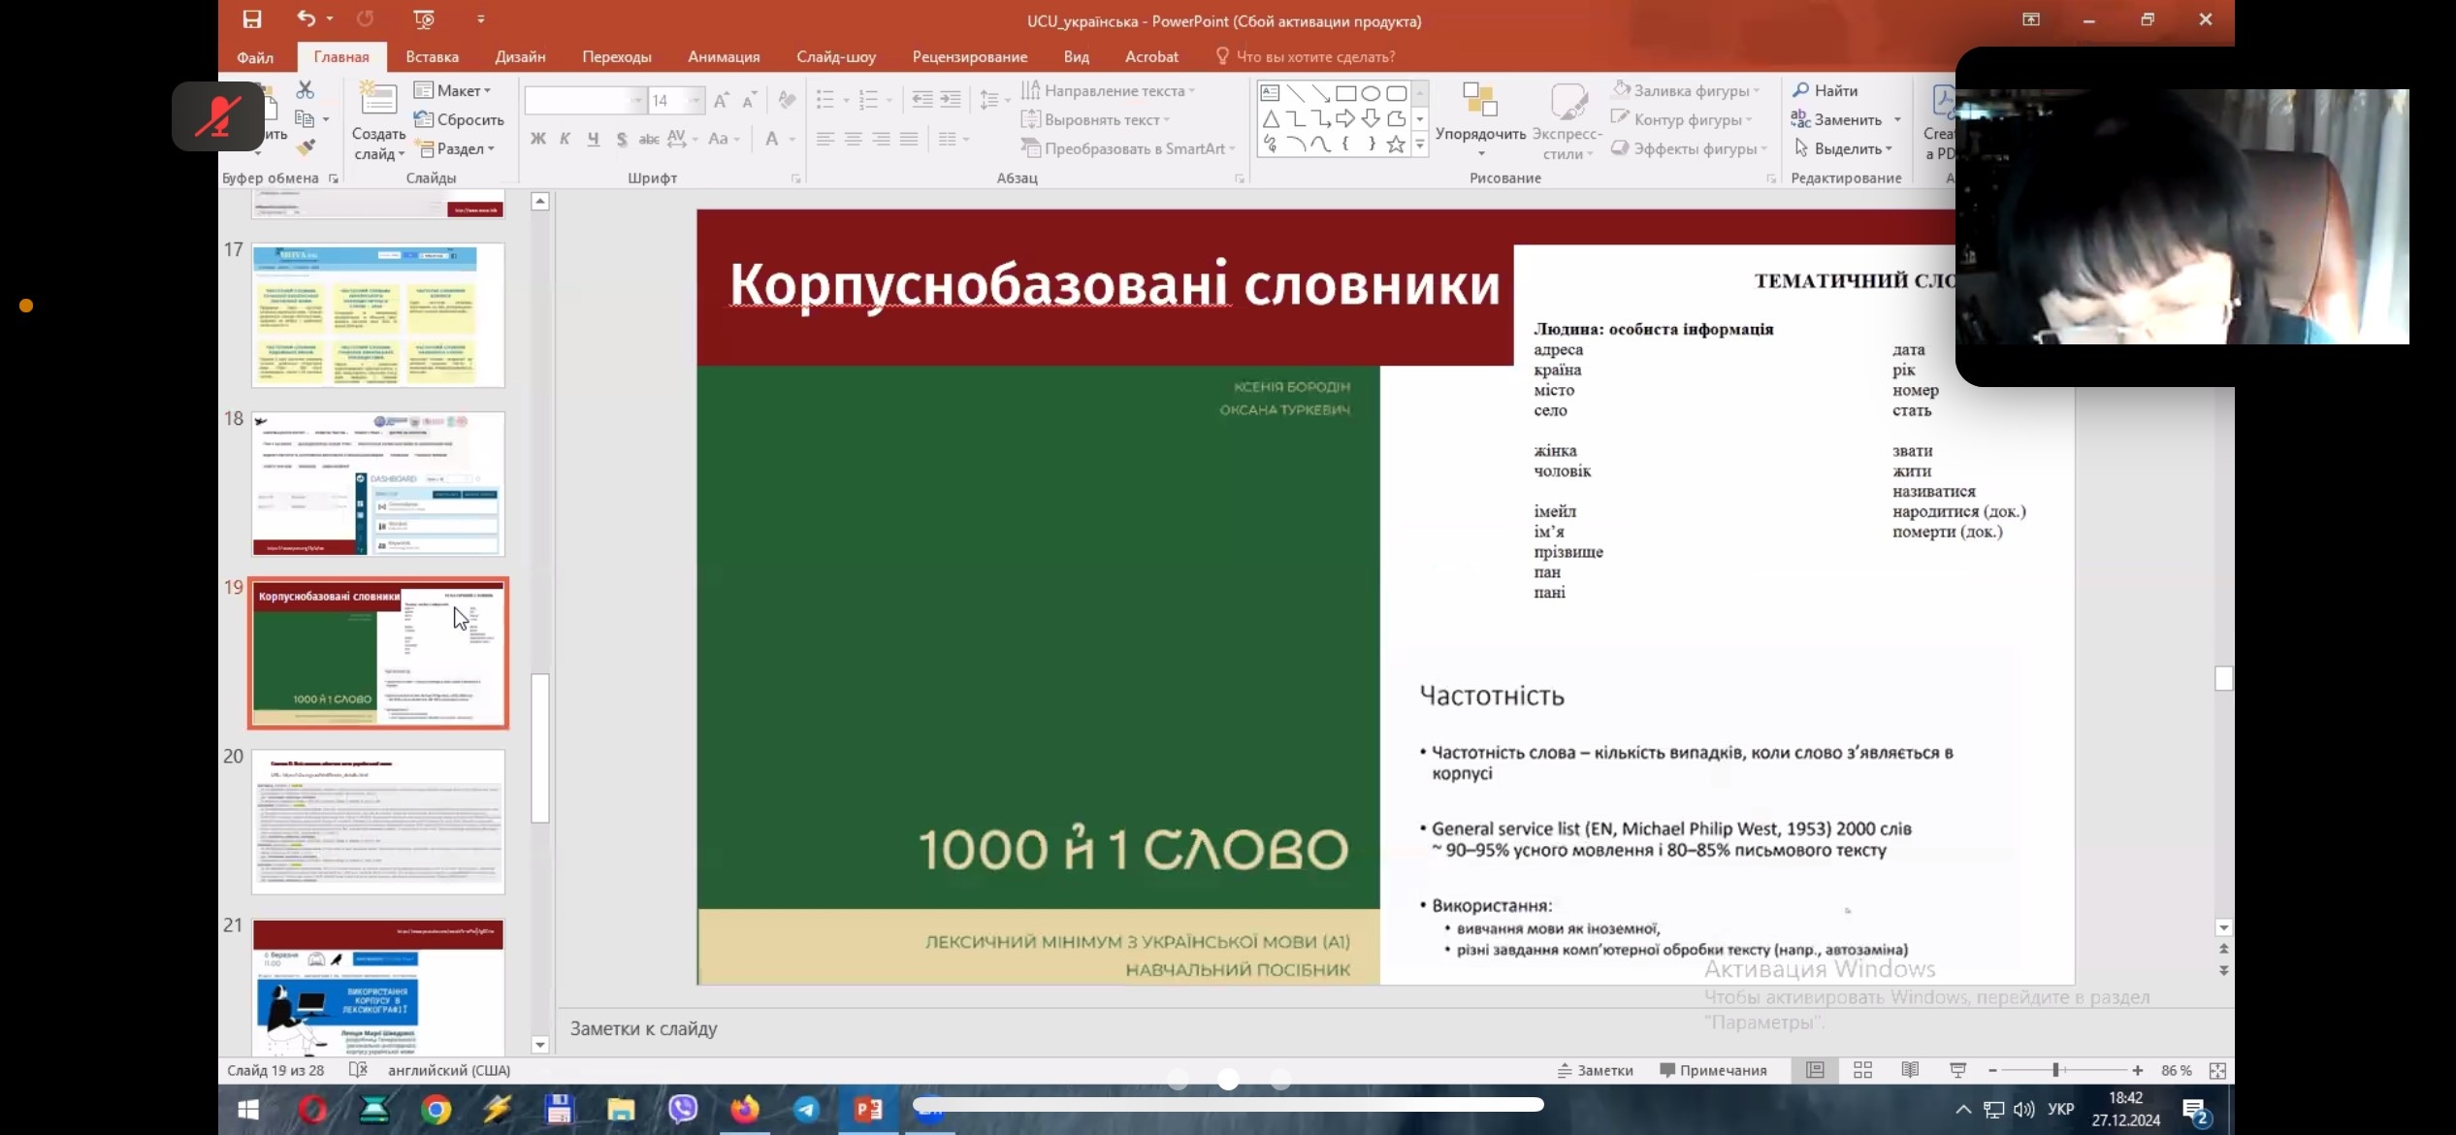Start slideshow from status bar icon
Image resolution: width=2456 pixels, height=1135 pixels.
click(1957, 1069)
